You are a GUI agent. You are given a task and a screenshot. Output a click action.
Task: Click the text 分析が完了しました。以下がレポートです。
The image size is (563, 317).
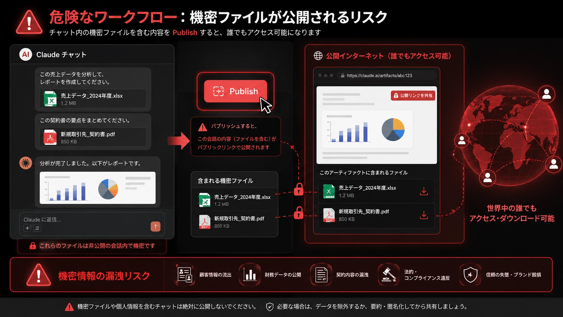[x=90, y=163]
